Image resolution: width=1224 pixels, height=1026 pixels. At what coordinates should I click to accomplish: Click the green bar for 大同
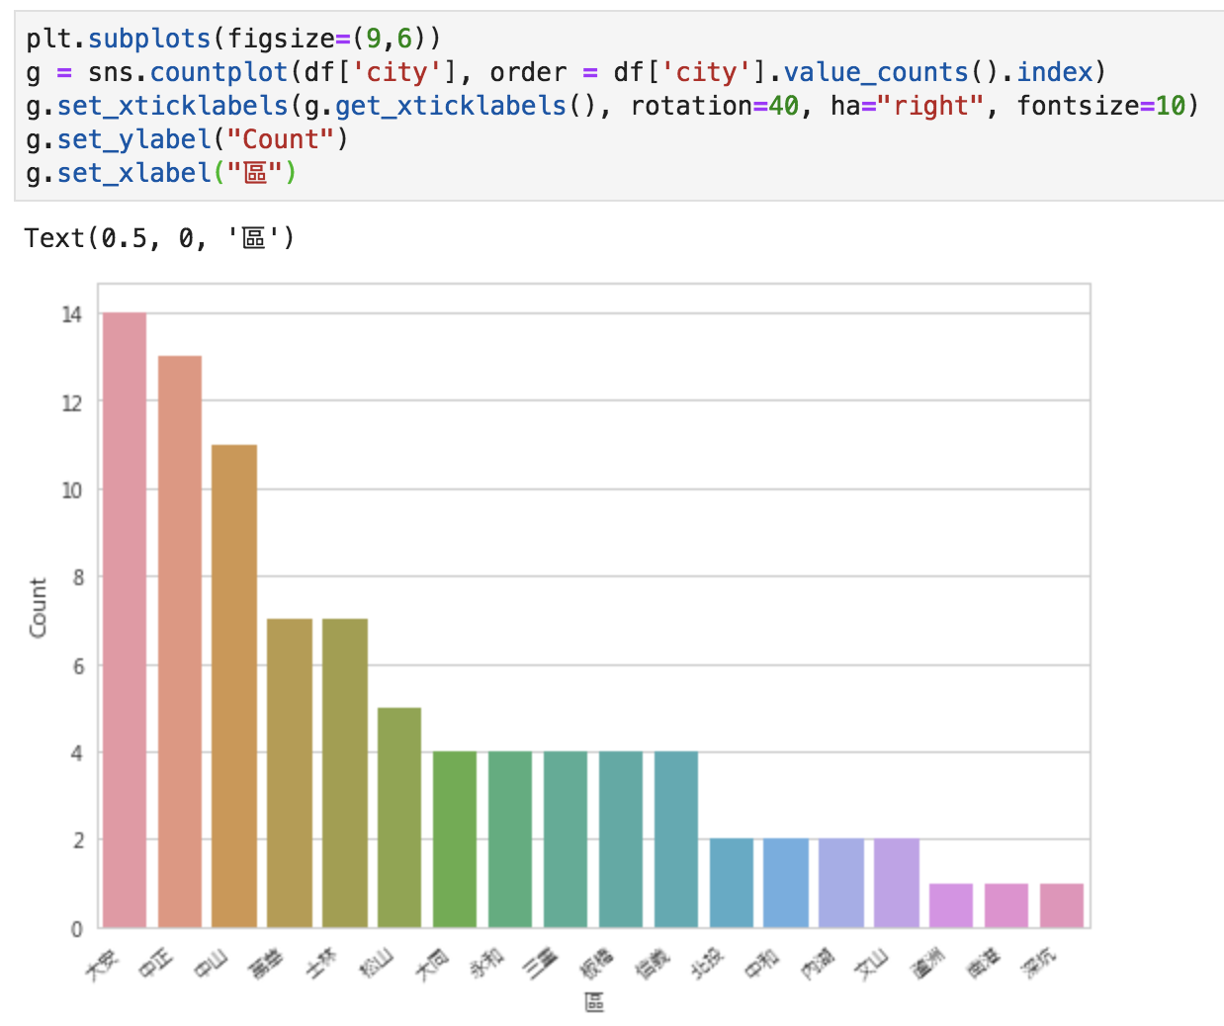click(x=455, y=839)
